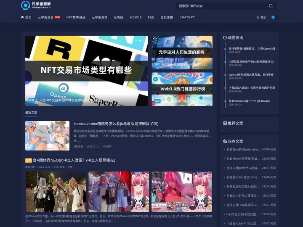The width and height of the screenshot is (303, 227).
Task: Open CHATGPT navigation item
Action: pos(187,17)
